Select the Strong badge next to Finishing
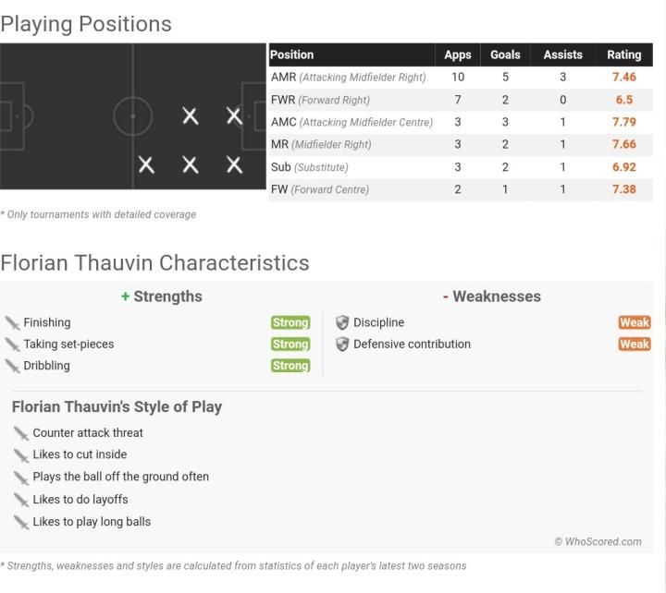 tap(290, 322)
